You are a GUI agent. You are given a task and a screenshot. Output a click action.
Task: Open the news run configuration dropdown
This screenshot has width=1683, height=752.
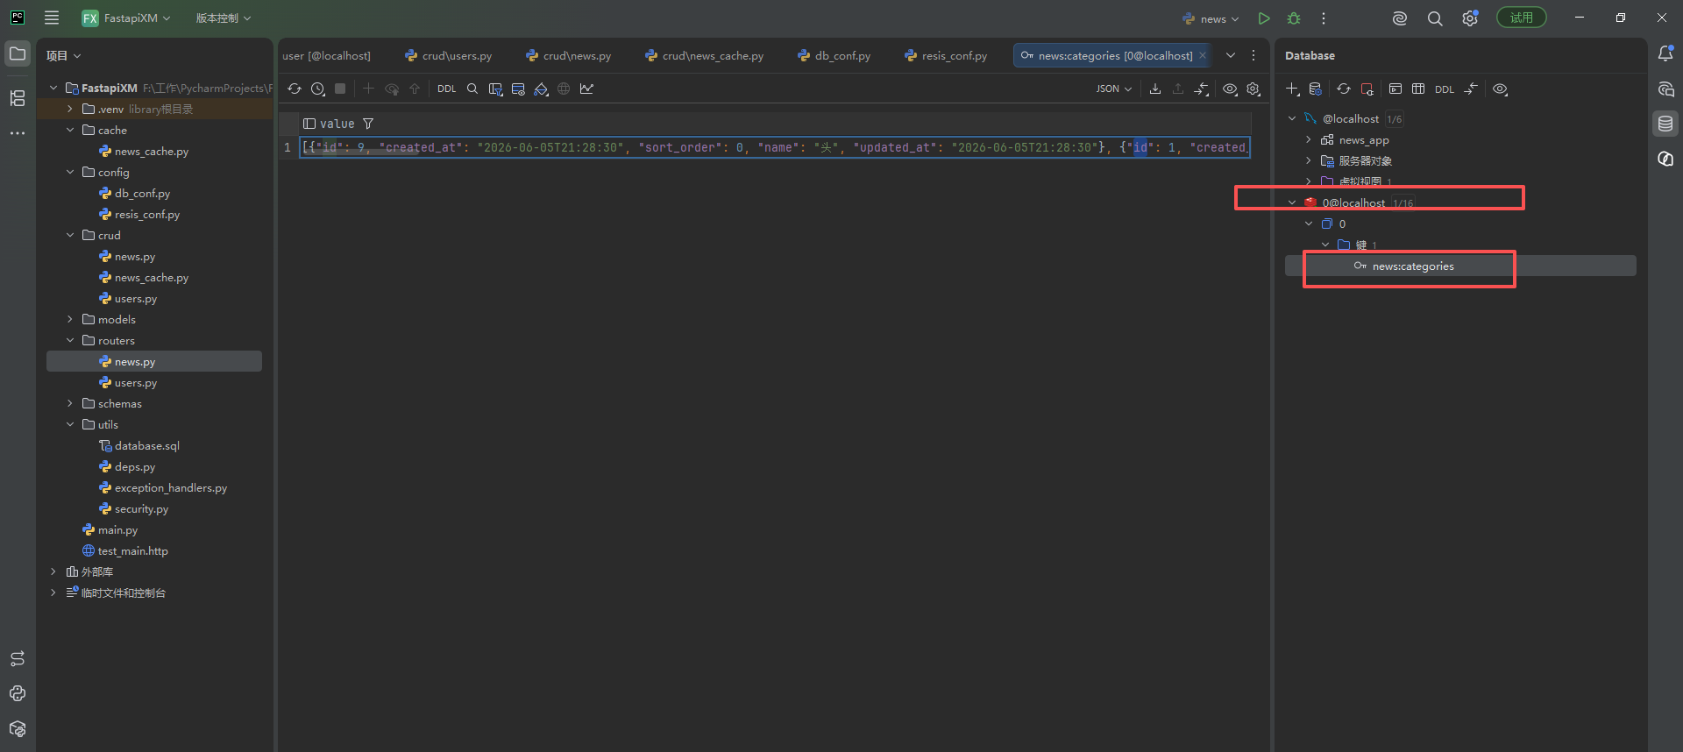(1211, 18)
